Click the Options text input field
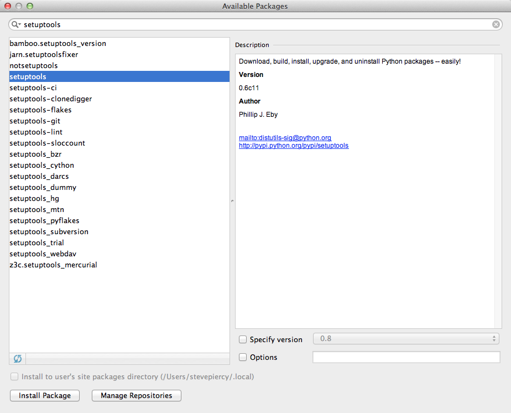This screenshot has width=511, height=413. click(x=406, y=357)
